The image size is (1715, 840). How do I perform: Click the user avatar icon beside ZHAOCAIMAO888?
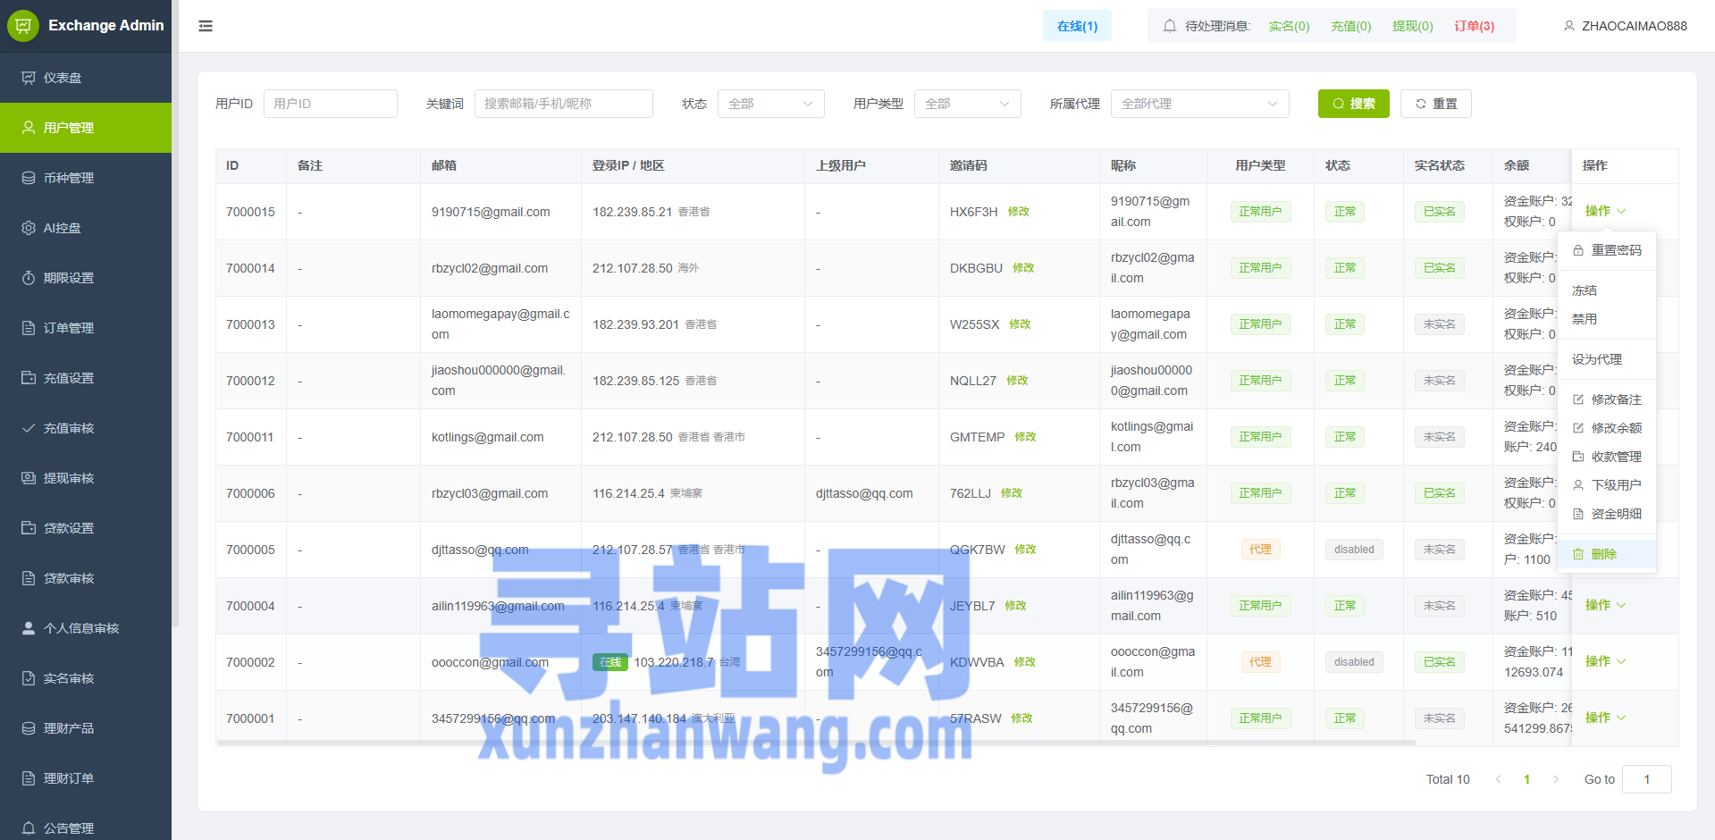[1568, 26]
